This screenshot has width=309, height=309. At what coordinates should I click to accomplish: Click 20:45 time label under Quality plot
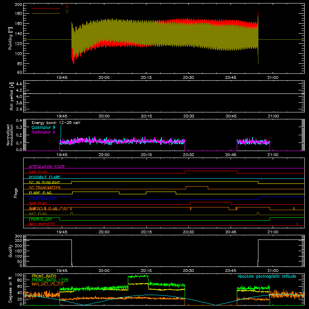(231, 271)
